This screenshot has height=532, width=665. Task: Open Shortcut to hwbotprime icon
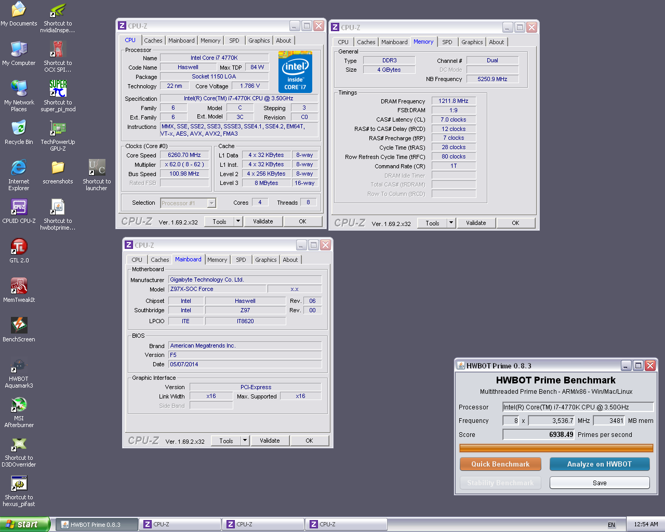pos(58,215)
